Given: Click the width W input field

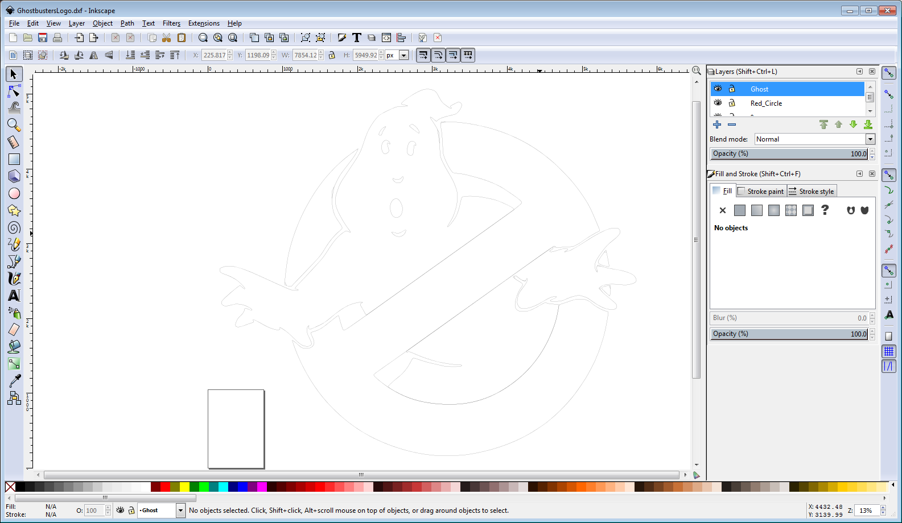Looking at the screenshot, I should pos(305,55).
